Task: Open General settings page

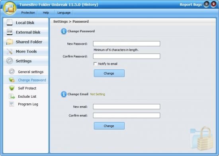Action: pos(26,72)
